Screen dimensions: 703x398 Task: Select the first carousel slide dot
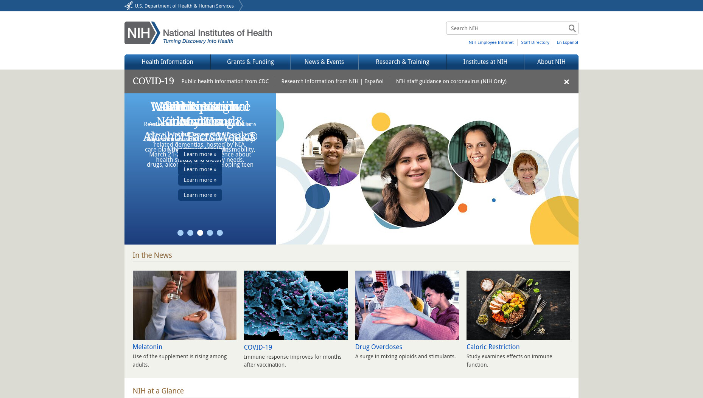[x=180, y=233]
